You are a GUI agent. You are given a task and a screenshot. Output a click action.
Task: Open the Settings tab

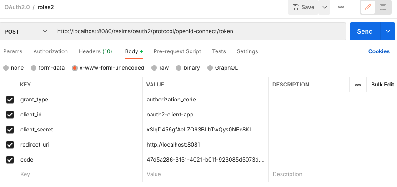click(247, 51)
